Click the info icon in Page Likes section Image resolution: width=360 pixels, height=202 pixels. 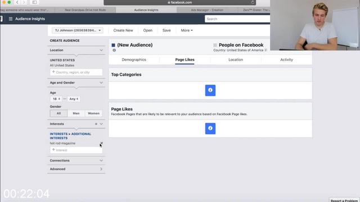[x=210, y=128]
